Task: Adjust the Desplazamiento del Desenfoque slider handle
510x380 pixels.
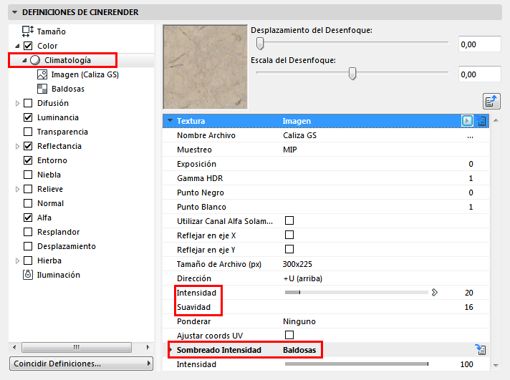Action: tap(259, 43)
